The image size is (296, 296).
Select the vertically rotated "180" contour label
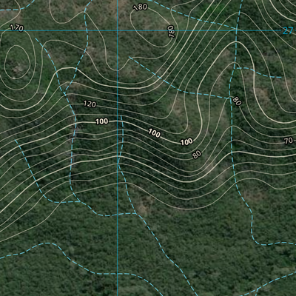point(172,31)
